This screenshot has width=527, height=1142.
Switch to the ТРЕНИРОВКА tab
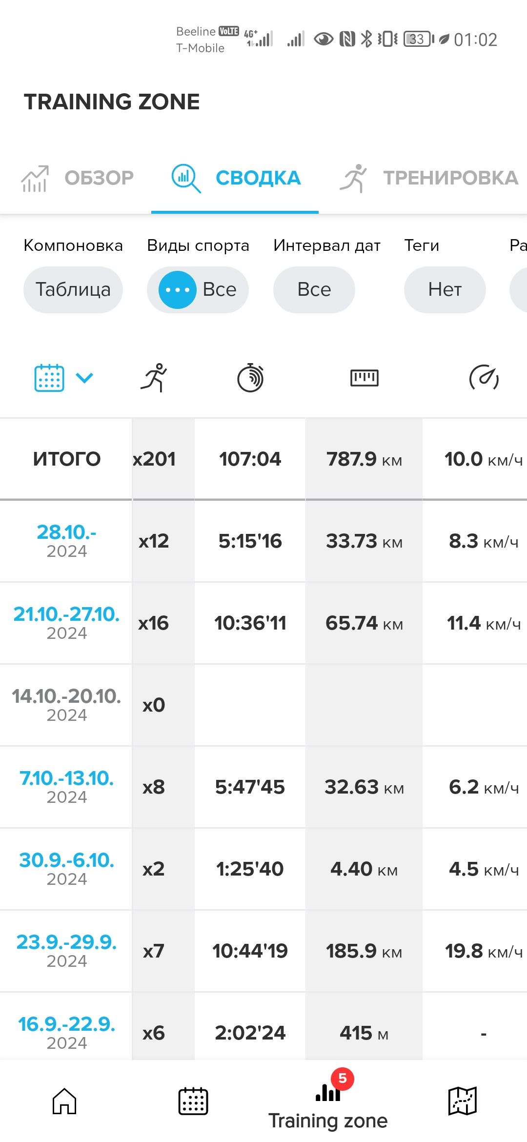[428, 178]
